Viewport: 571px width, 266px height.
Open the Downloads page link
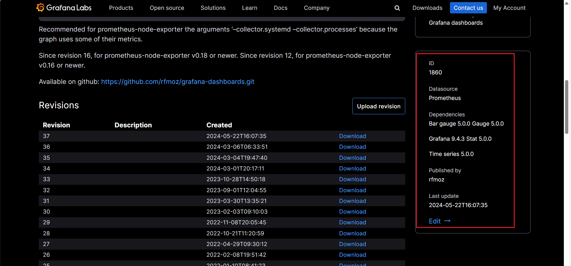pyautogui.click(x=427, y=8)
